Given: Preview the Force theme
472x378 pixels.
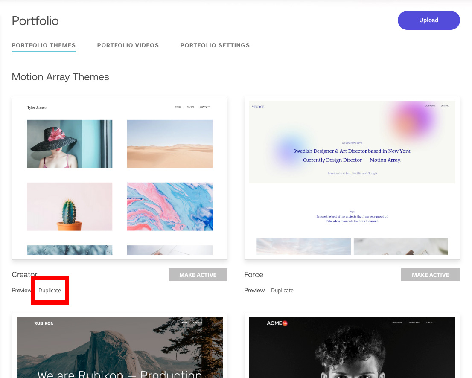Looking at the screenshot, I should pos(254,291).
